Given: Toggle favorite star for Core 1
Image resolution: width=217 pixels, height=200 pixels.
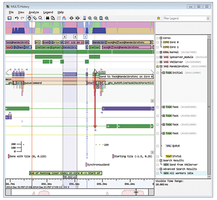Looking at the screenshot, I should pos(157,47).
